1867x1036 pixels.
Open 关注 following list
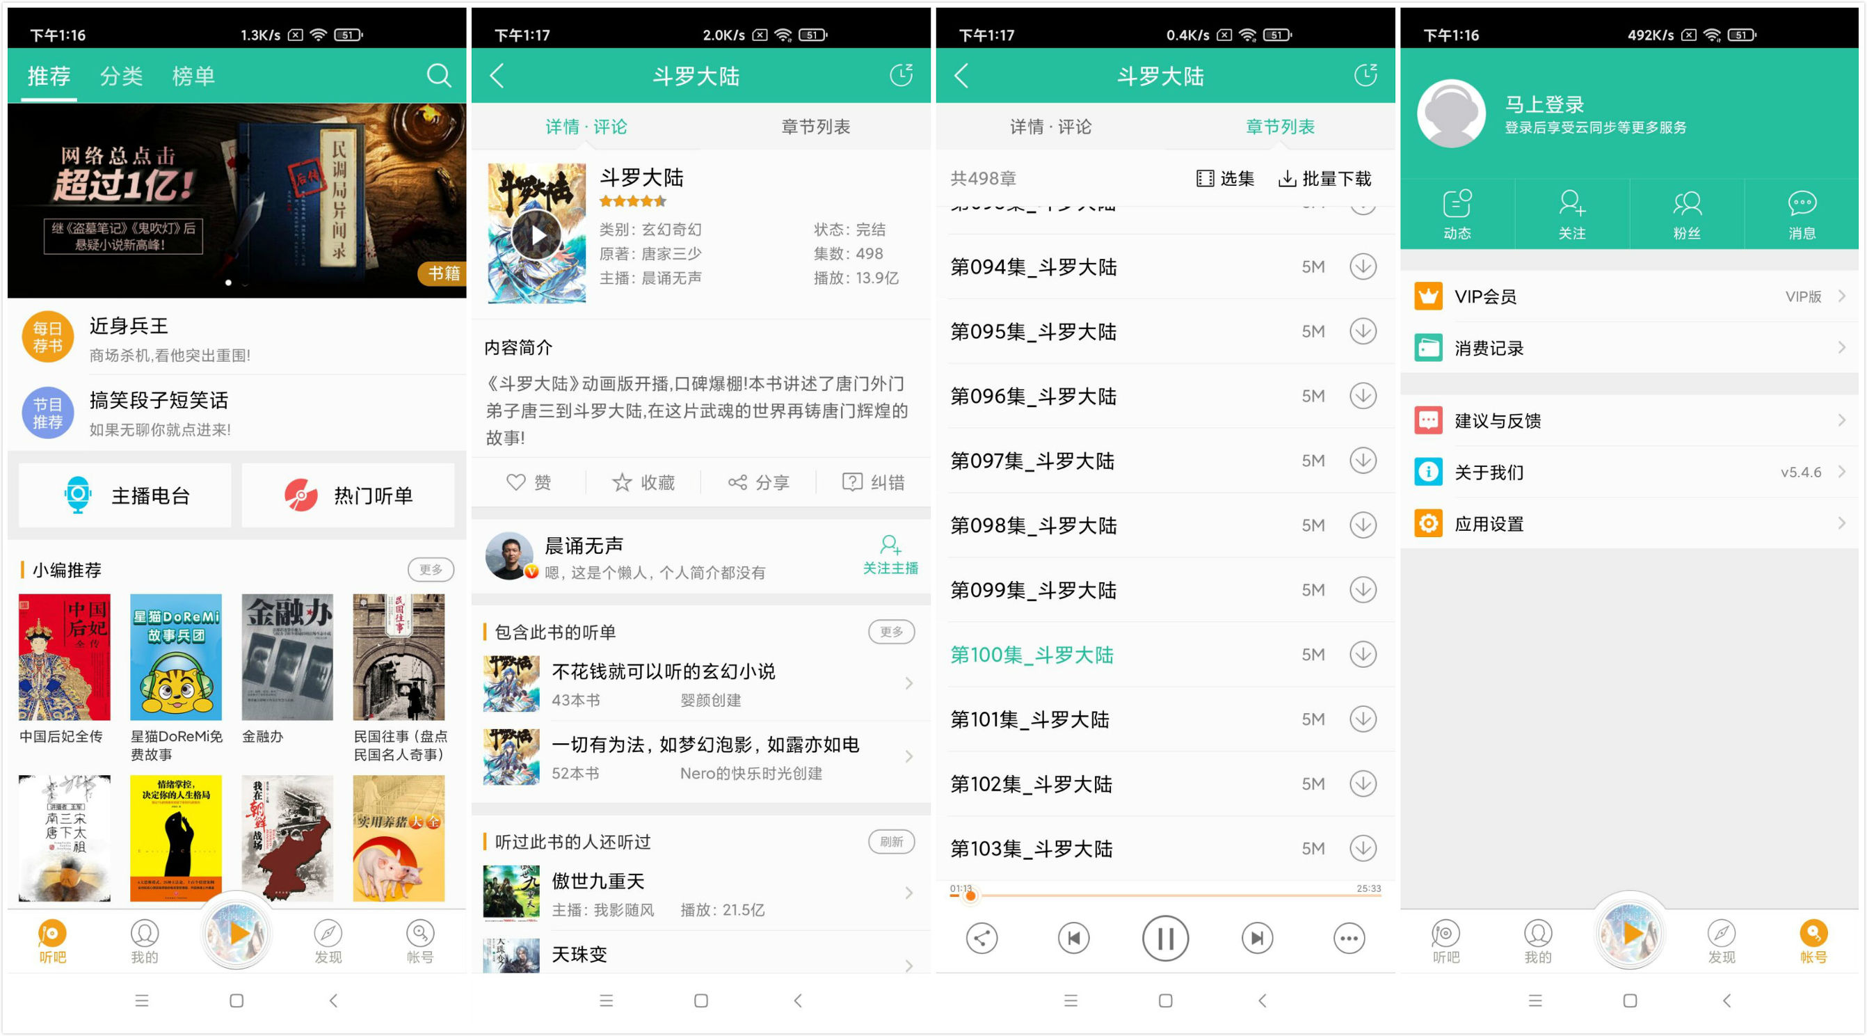point(1572,214)
